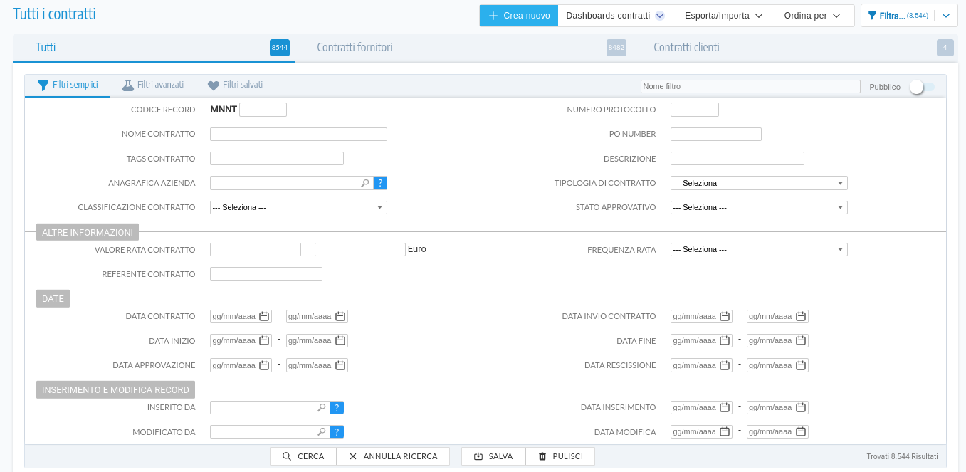This screenshot has width=966, height=472.
Task: Click the Crea nuovo button
Action: tap(519, 16)
